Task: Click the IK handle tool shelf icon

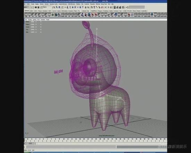Action: click(x=86, y=15)
